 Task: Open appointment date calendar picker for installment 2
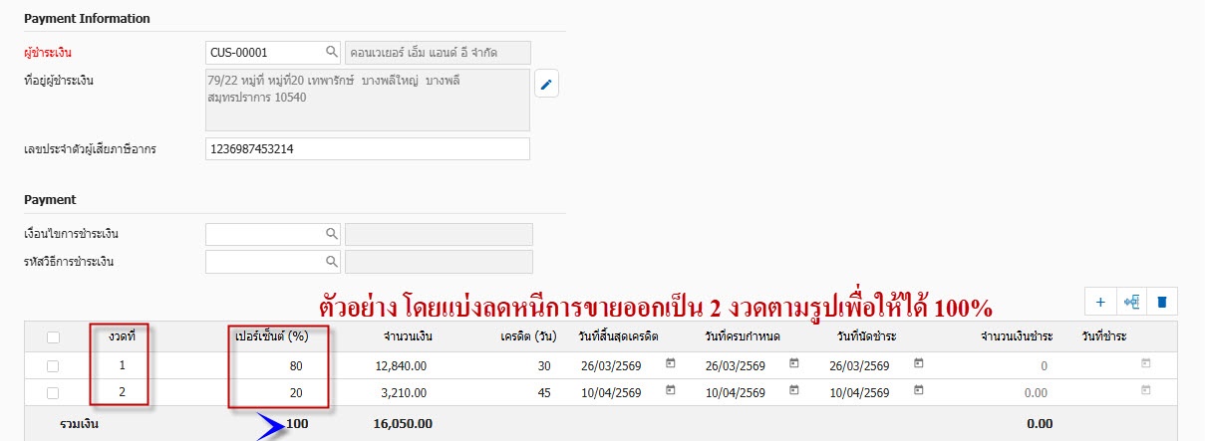click(918, 391)
